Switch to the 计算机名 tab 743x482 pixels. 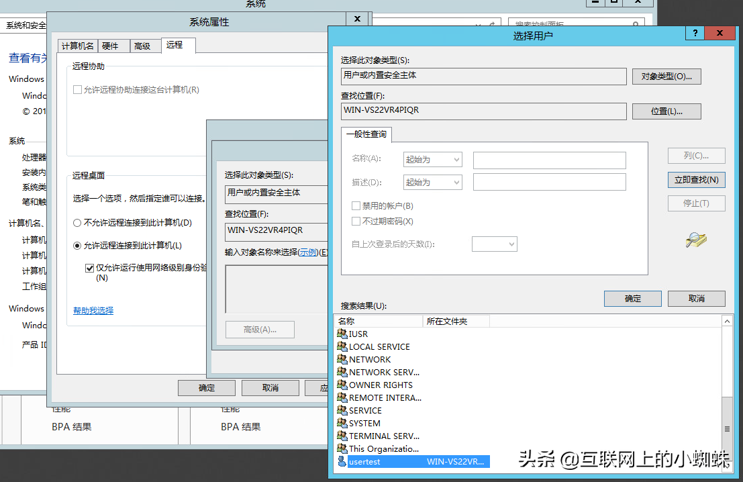coord(78,46)
